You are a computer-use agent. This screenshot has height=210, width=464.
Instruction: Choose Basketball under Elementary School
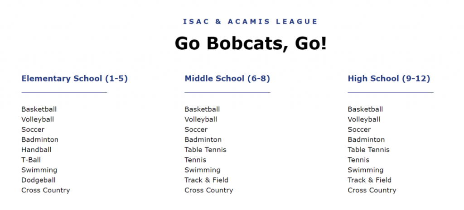pos(39,109)
